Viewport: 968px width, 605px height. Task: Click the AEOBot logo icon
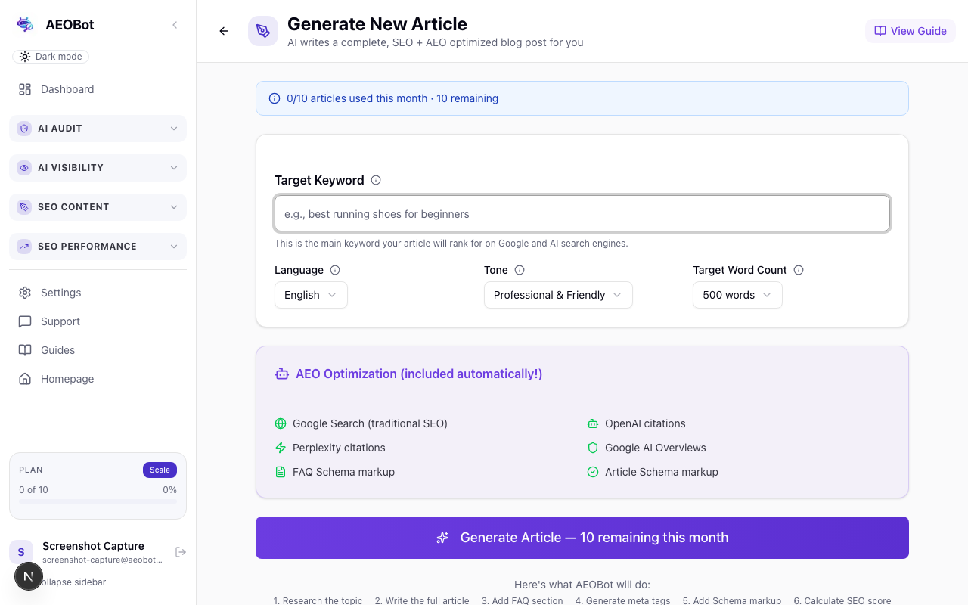(25, 24)
